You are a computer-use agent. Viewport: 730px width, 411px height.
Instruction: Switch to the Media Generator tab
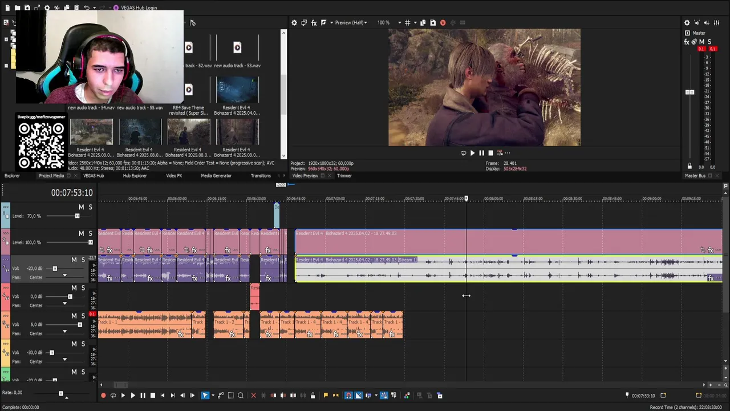216,176
